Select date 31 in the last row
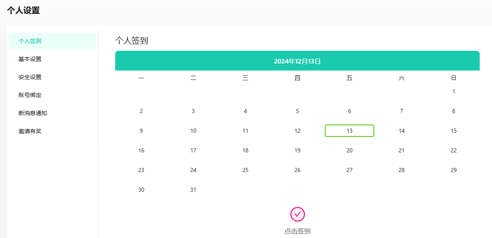Screen dimensions: 492x238 pyautogui.click(x=193, y=190)
